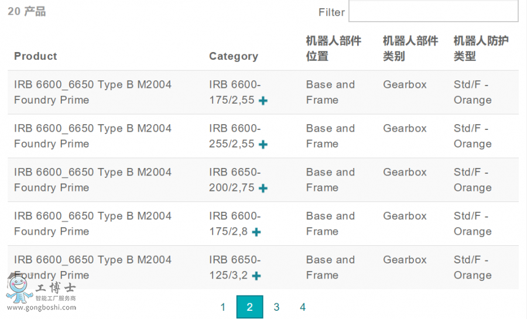Jump to page 4 of results

pyautogui.click(x=303, y=307)
